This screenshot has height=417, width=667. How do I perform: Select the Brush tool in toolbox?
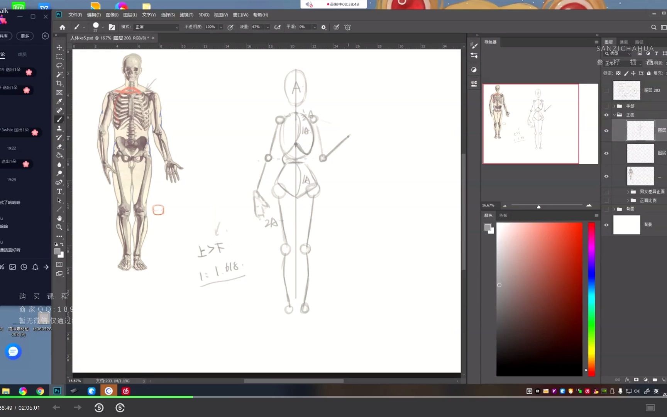click(x=59, y=119)
